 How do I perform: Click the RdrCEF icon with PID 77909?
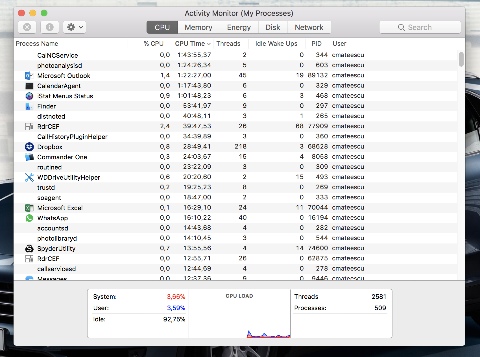tap(29, 127)
